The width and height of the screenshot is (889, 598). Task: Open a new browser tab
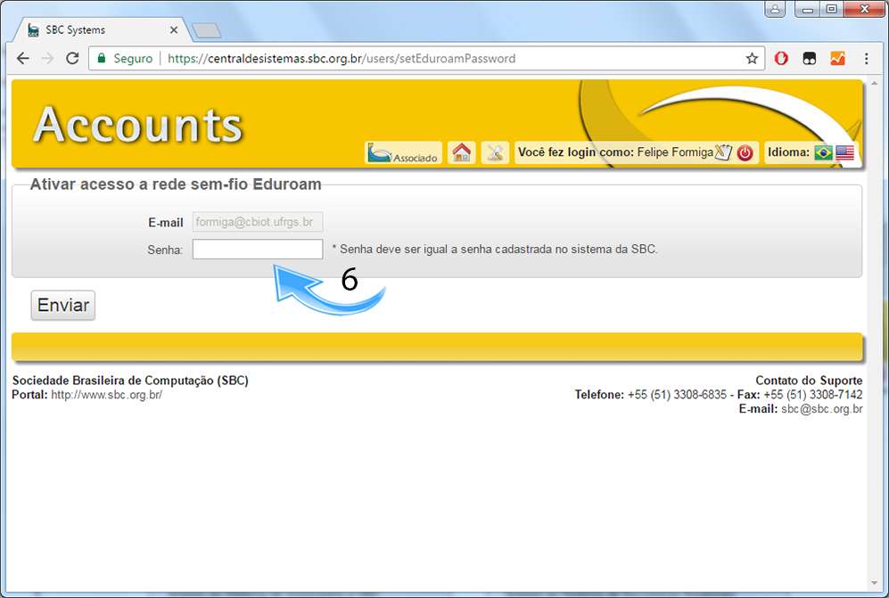(x=206, y=30)
